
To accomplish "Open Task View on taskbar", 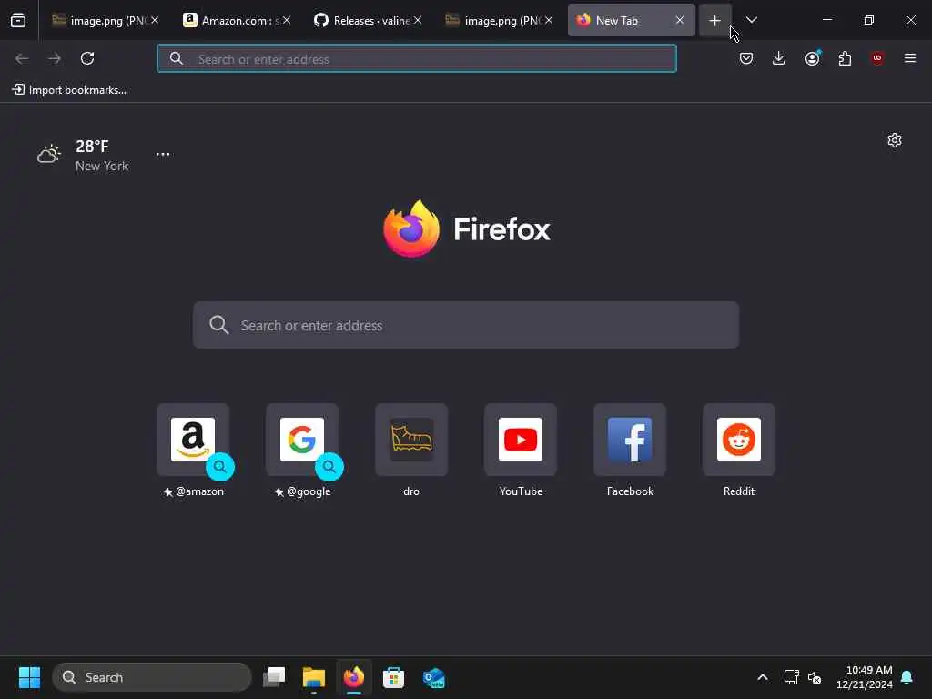I will coord(274,677).
